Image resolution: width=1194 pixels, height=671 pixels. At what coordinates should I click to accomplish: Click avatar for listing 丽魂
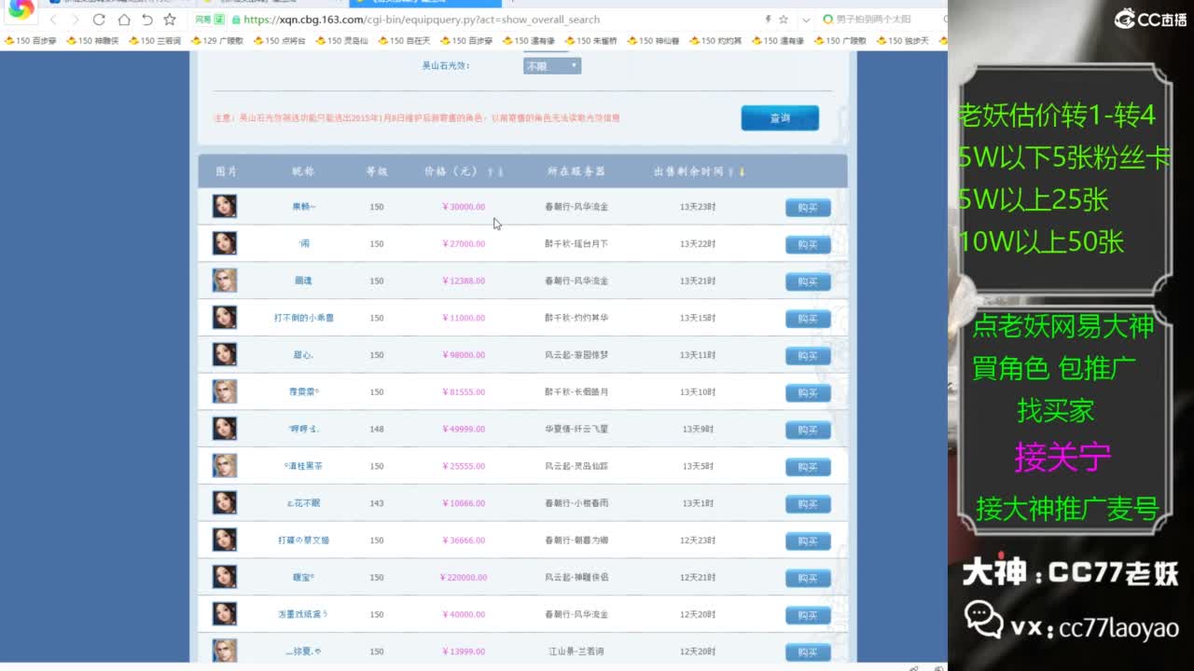224,281
